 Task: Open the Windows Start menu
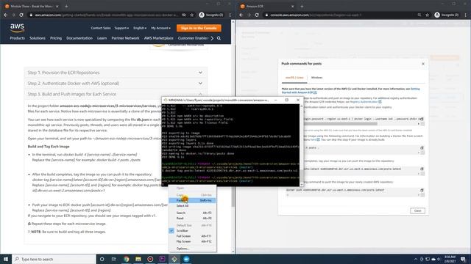click(6, 259)
